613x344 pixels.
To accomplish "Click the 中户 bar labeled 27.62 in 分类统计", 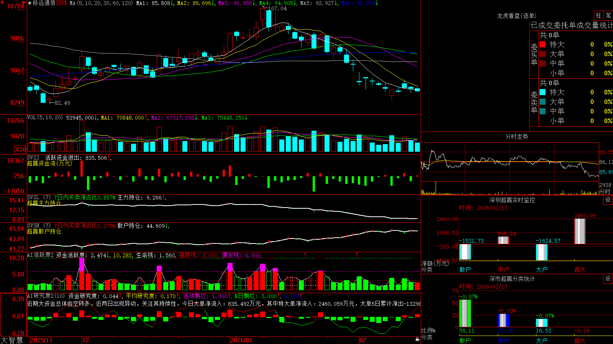I will (503, 320).
